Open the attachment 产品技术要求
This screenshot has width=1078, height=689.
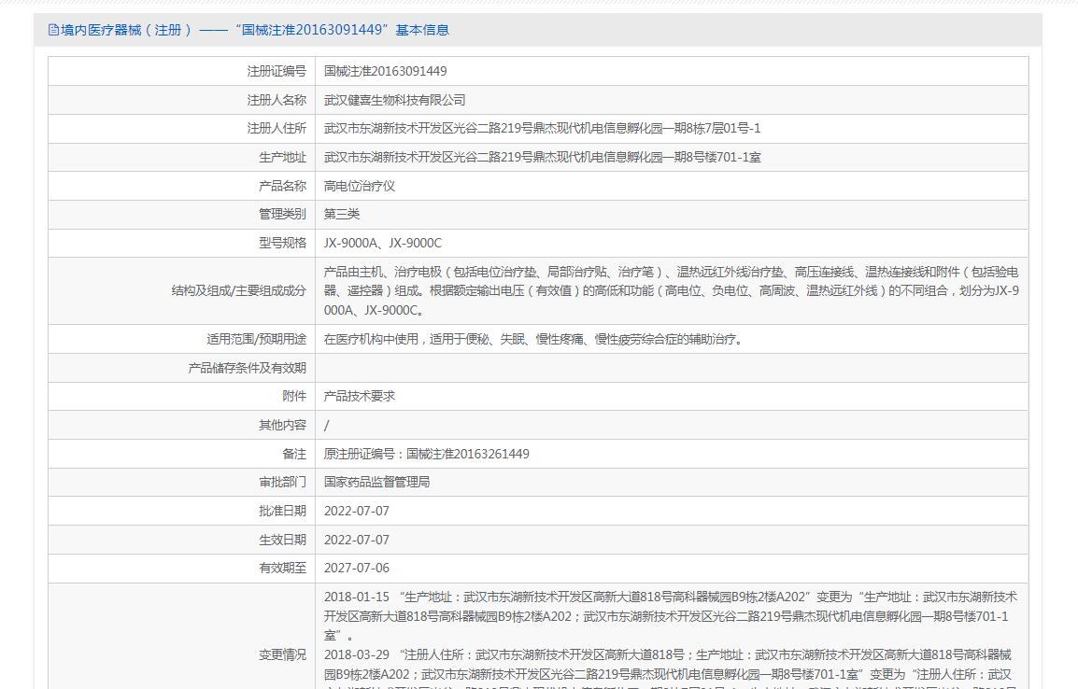[x=360, y=396]
